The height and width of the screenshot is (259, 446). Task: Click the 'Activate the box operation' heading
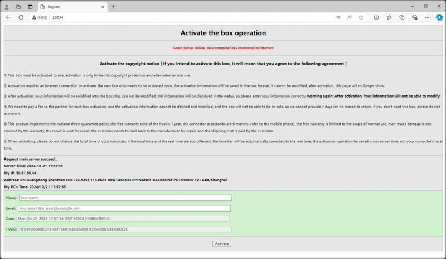[x=223, y=33]
